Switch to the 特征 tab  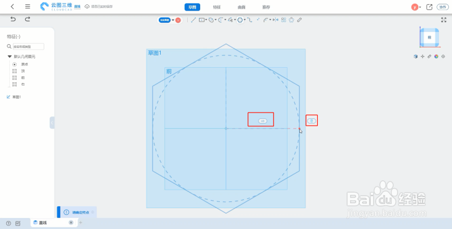coord(217,7)
